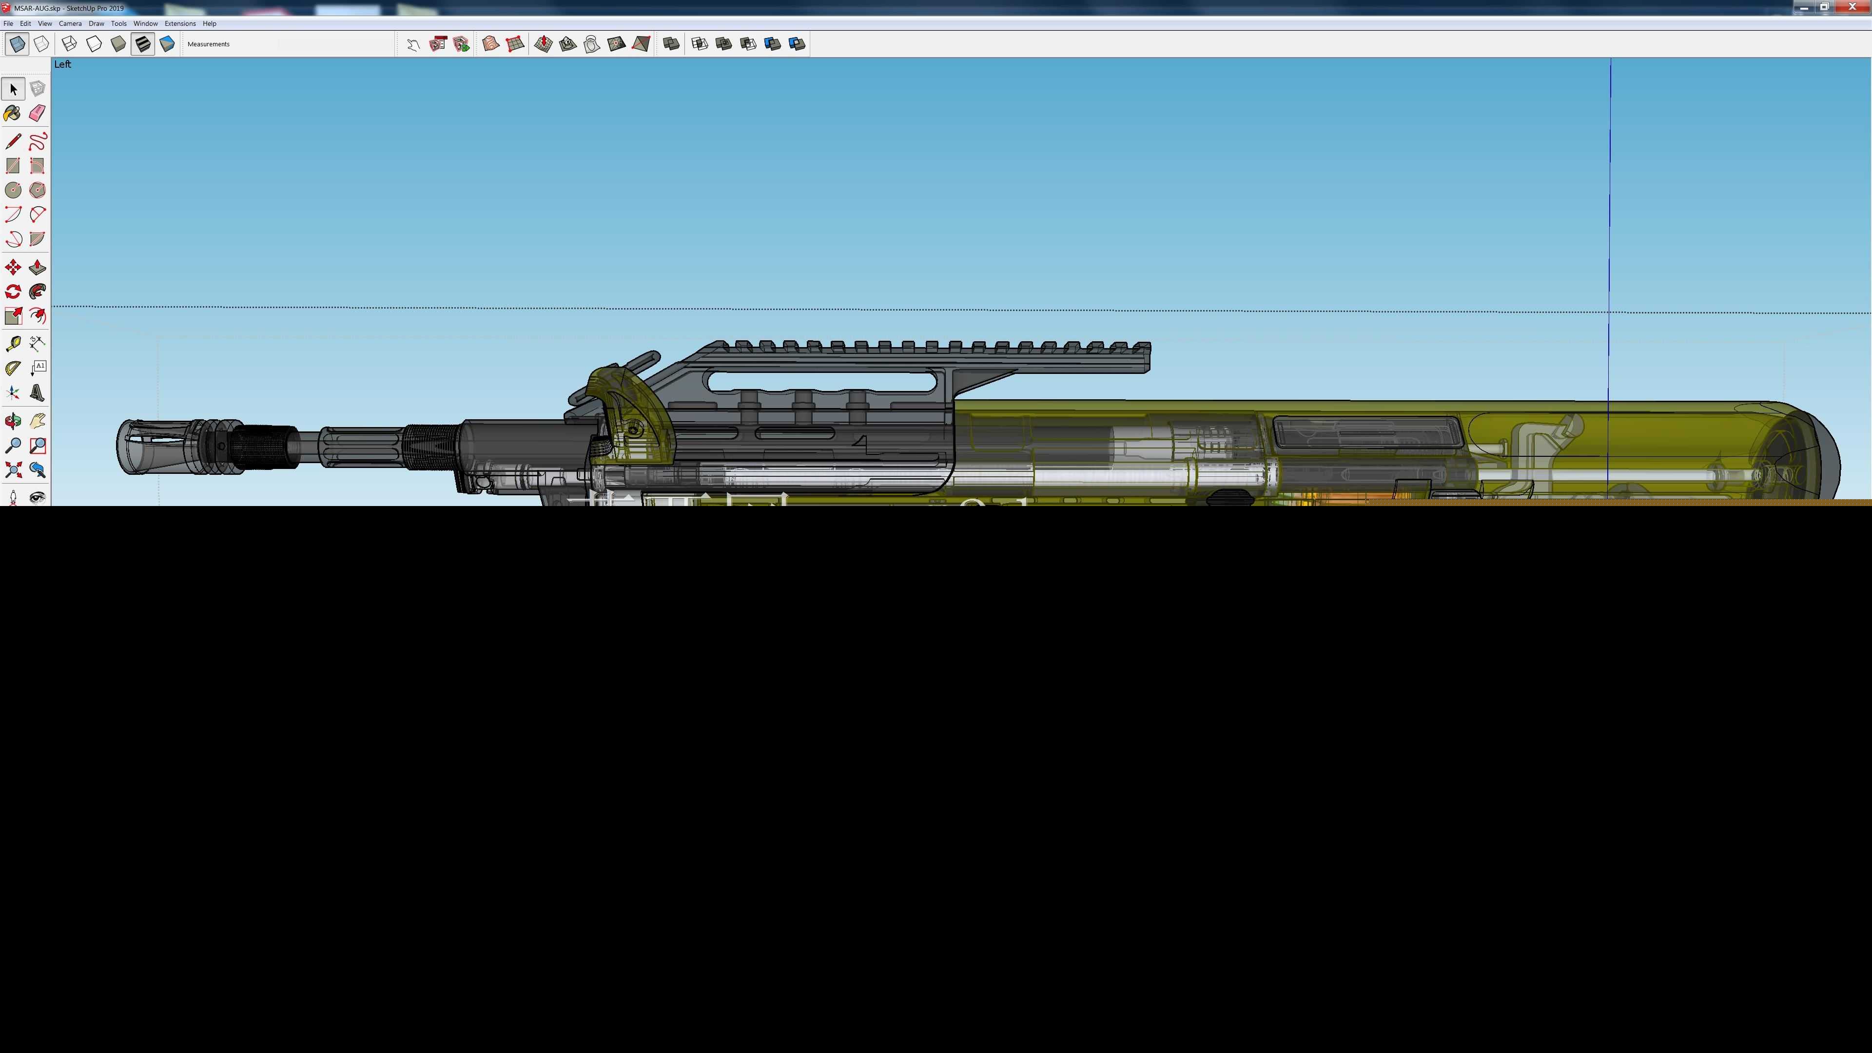
Task: Select the Polygon tool
Action: pos(38,191)
